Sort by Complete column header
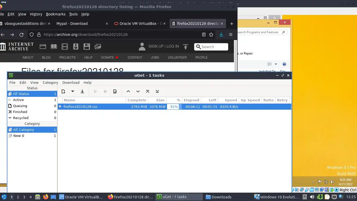Screen dimensions: 357x201 pos(137,100)
